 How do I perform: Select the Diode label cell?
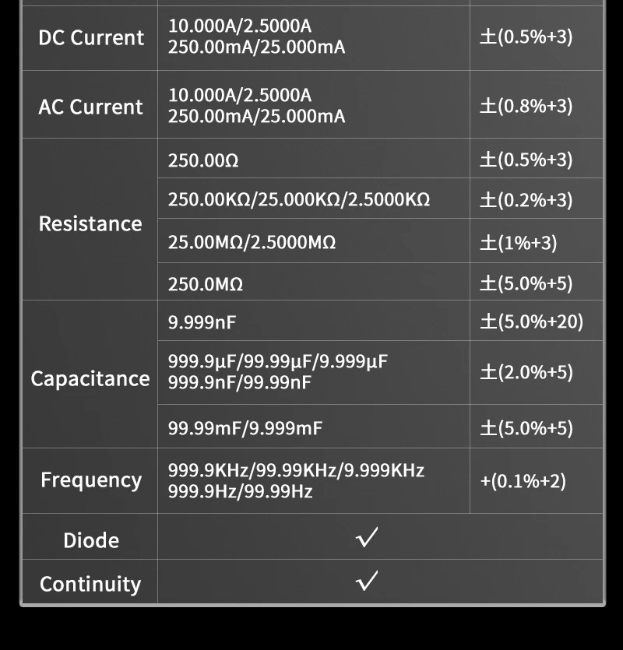tap(90, 537)
